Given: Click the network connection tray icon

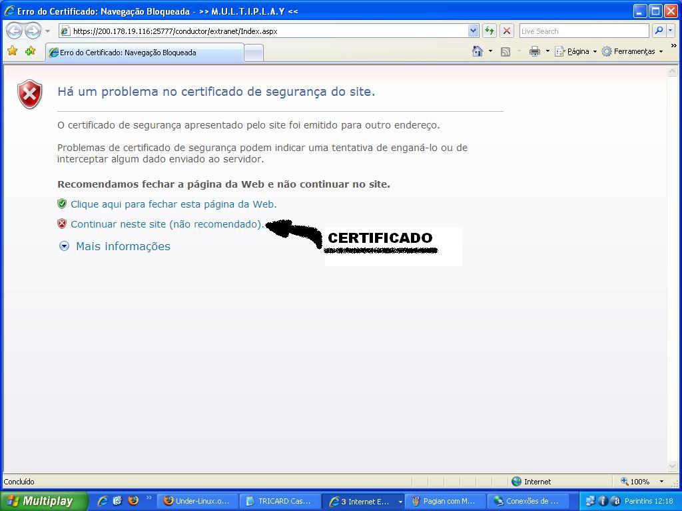Looking at the screenshot, I should point(590,501).
